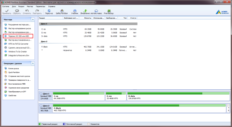The image size is (232, 127).
Task: Click Диск 1 Базовый MBR label
Action: 45,96
